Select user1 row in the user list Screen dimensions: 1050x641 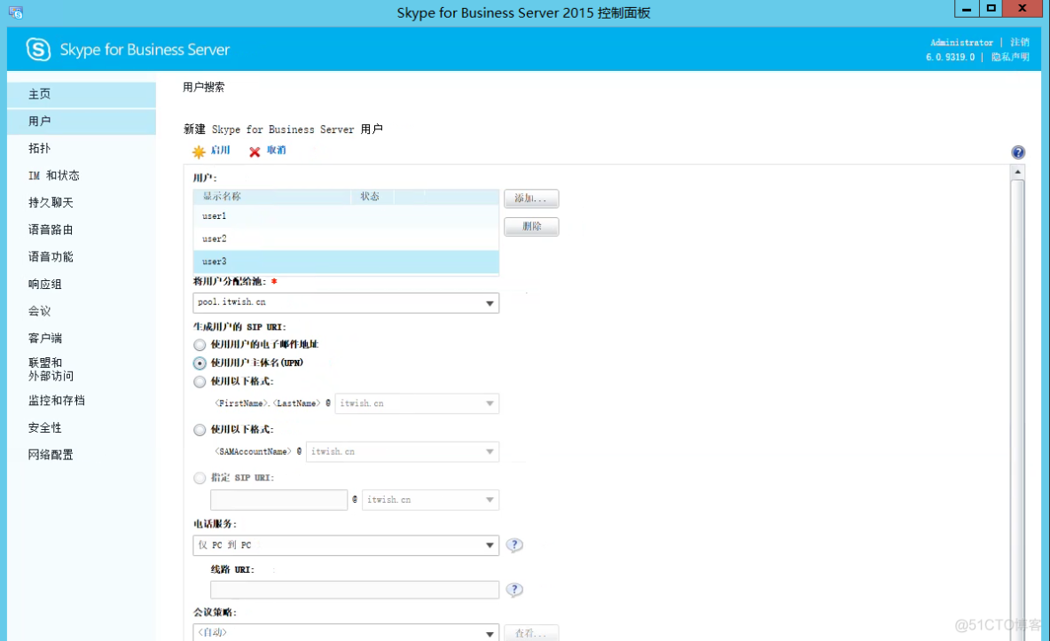pyautogui.click(x=346, y=216)
